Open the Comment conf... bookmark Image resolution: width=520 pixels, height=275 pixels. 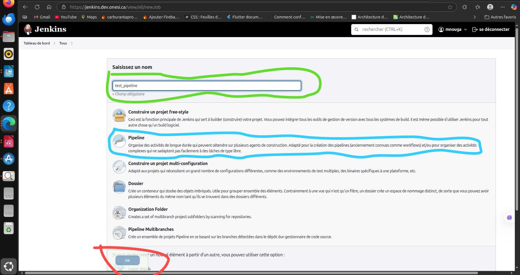pos(287,17)
